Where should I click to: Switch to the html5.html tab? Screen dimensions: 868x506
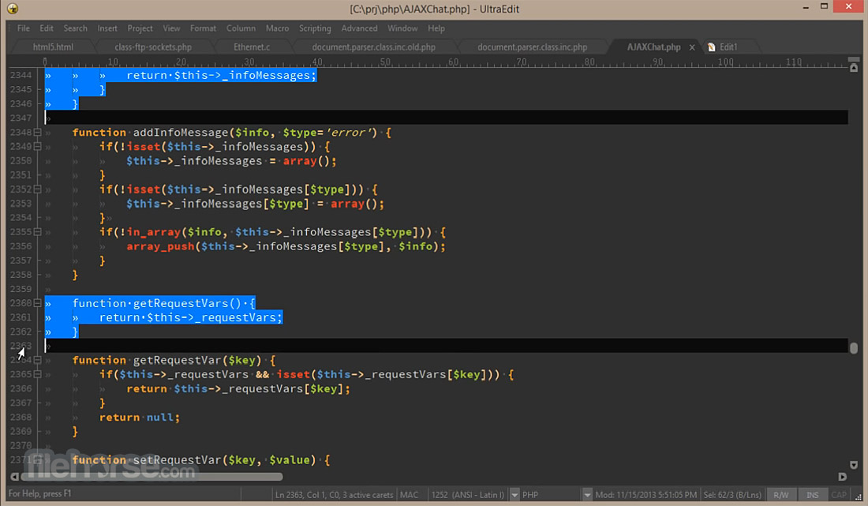coord(53,47)
